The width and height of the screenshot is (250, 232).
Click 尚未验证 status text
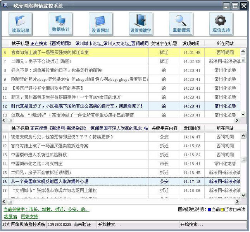[x=82, y=225]
